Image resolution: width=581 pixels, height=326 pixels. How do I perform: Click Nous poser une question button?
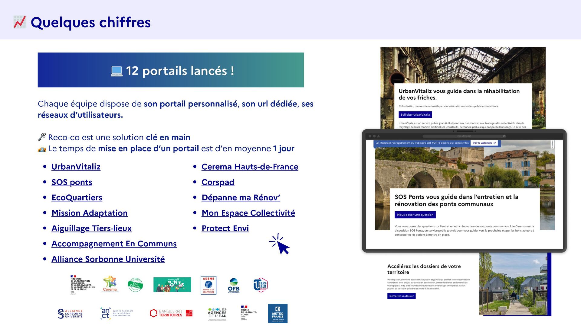coord(415,215)
